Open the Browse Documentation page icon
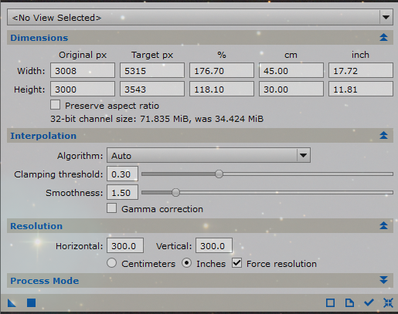398x314 pixels. (x=349, y=302)
